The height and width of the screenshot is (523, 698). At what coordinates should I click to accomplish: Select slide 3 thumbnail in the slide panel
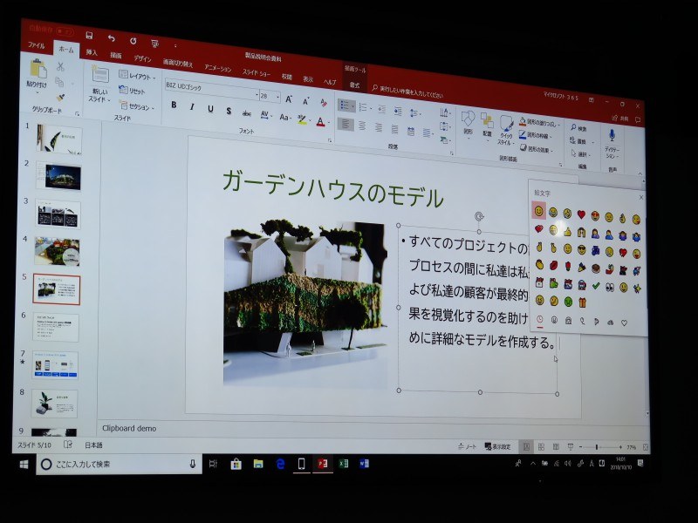[57, 212]
